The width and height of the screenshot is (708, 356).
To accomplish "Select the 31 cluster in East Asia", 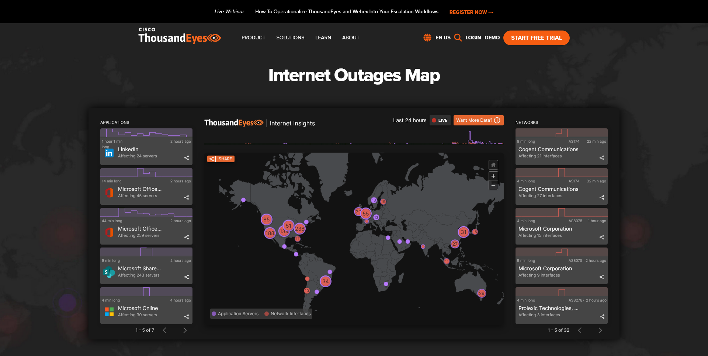I will pyautogui.click(x=464, y=232).
